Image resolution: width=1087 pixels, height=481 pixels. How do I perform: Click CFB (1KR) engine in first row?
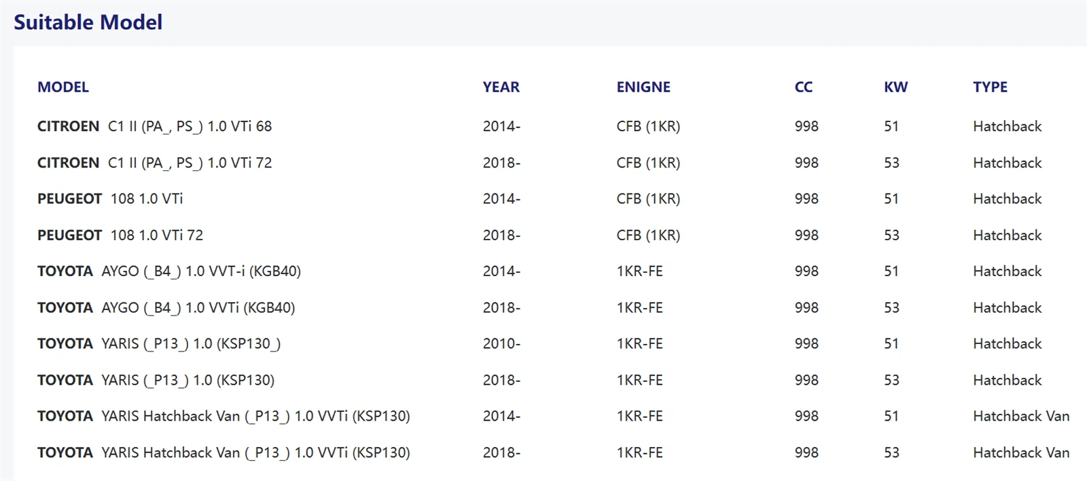coord(649,126)
